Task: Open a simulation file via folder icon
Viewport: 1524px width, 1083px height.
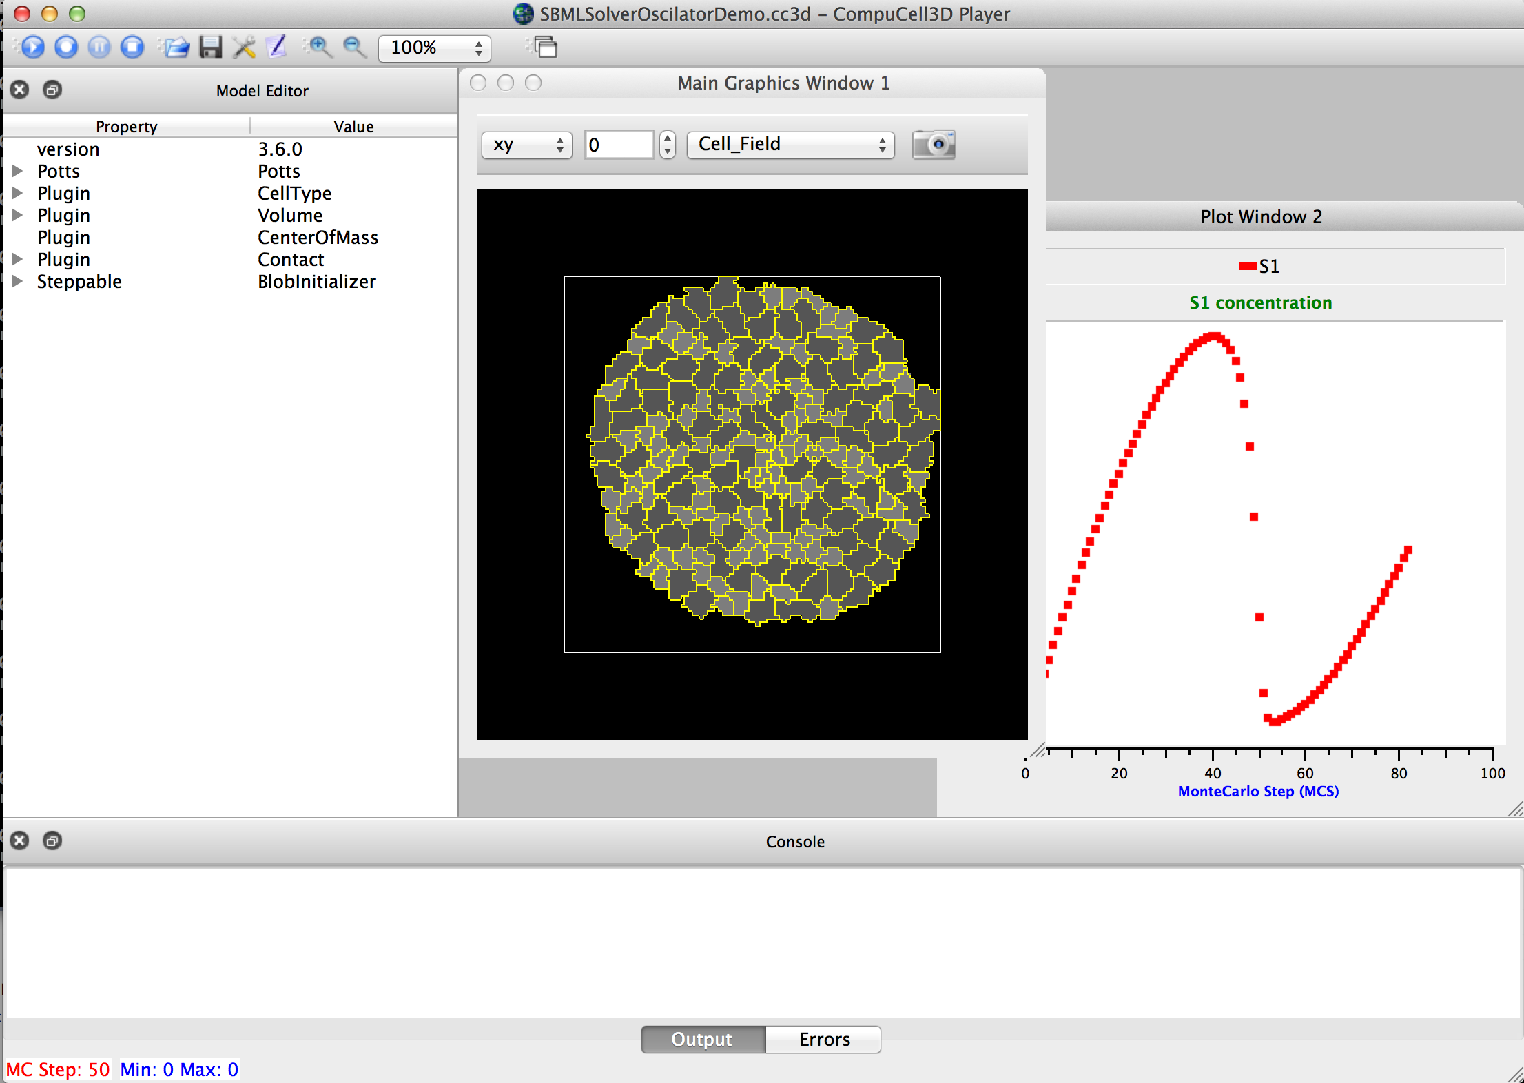Action: click(176, 47)
